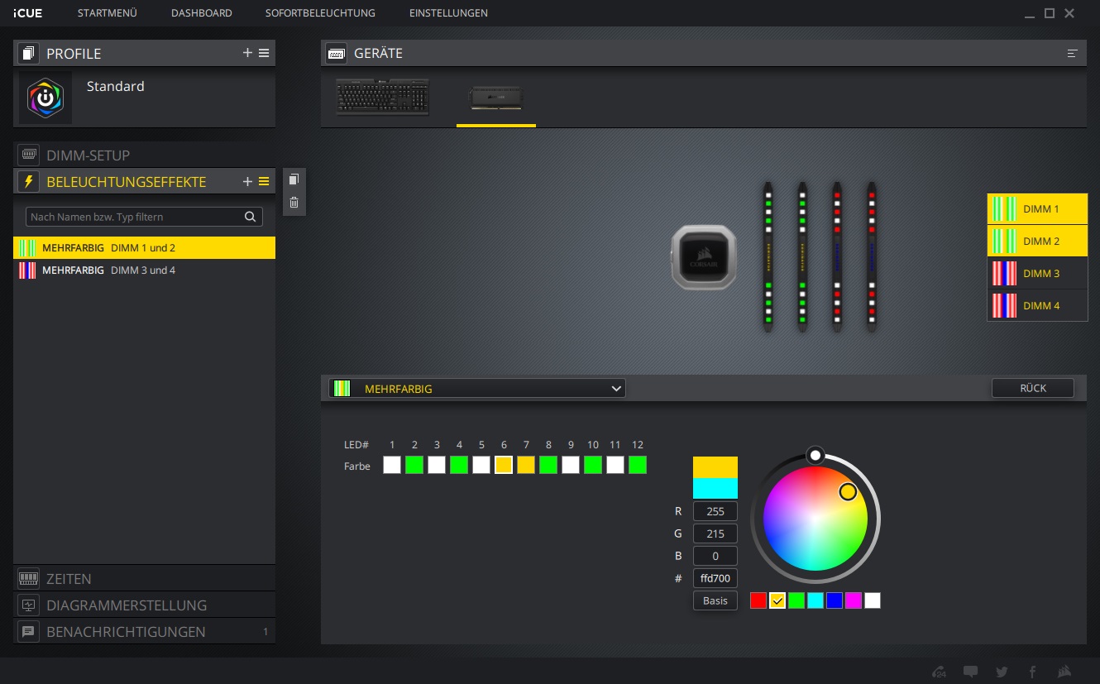Toggle DIMM 1 selection
The width and height of the screenshot is (1100, 684).
tap(1037, 209)
